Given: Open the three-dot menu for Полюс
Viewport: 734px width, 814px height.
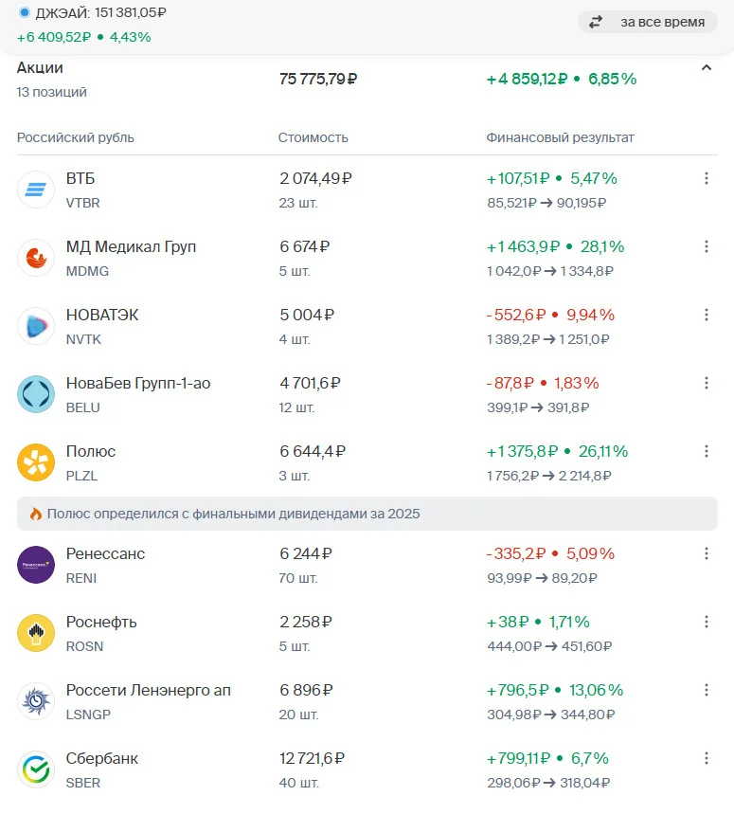Looking at the screenshot, I should (706, 451).
